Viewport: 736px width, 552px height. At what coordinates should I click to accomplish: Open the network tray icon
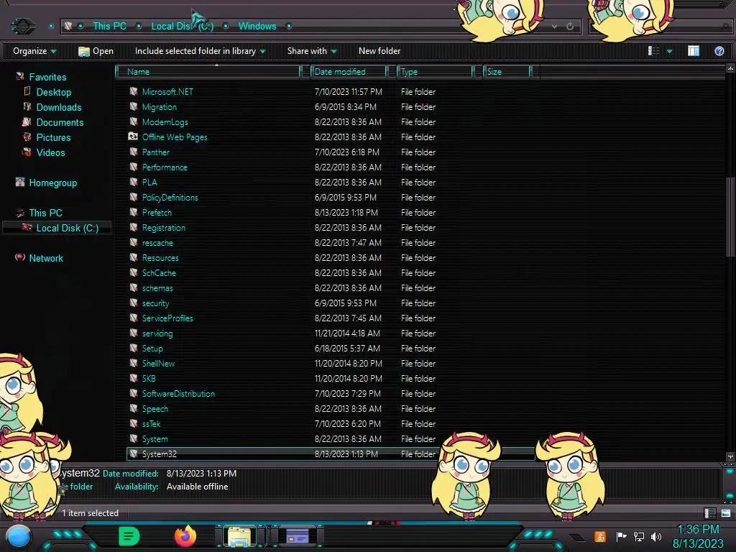point(639,536)
